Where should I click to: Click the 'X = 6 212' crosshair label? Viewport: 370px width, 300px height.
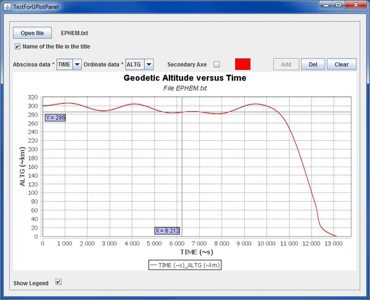(x=167, y=231)
